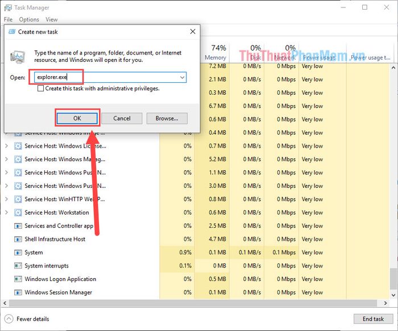This screenshot has width=398, height=331.
Task: Click the Task Manager title bar icon
Action: 7,7
